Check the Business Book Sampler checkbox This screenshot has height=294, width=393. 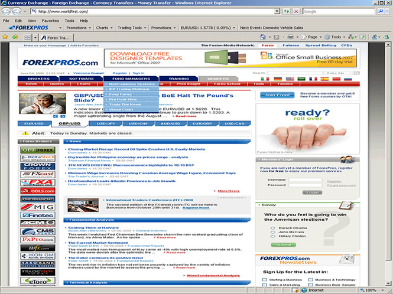click(x=310, y=285)
